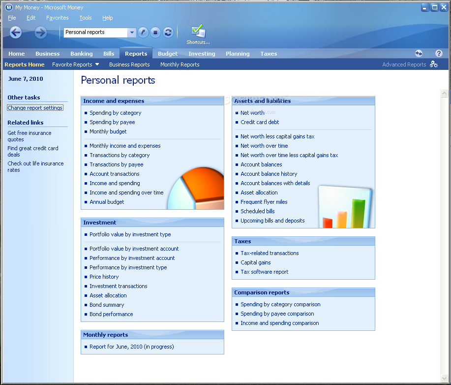Viewport: 451px width, 385px height.
Task: Open Spending by category comparison report
Action: point(280,304)
